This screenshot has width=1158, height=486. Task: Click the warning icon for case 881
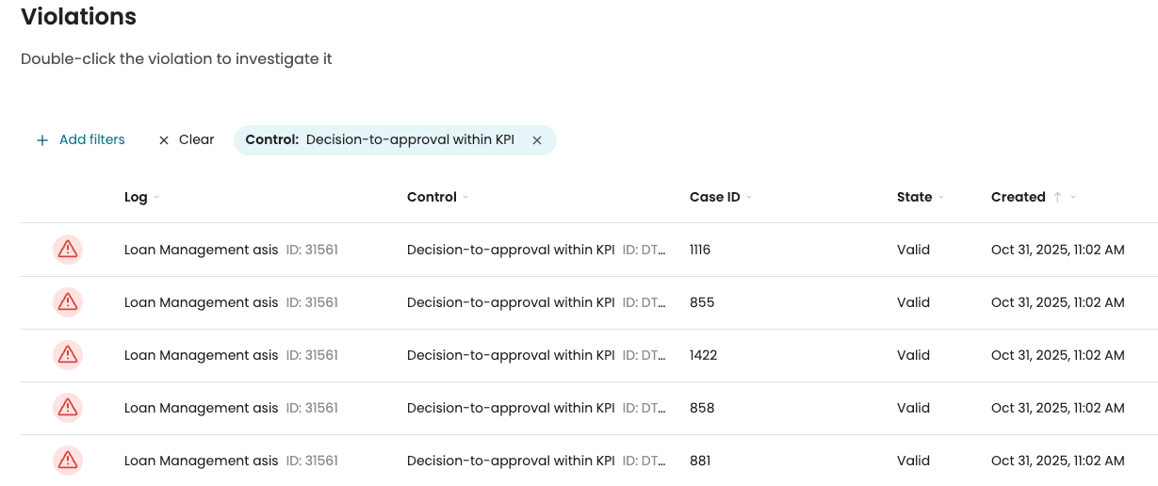click(x=68, y=461)
